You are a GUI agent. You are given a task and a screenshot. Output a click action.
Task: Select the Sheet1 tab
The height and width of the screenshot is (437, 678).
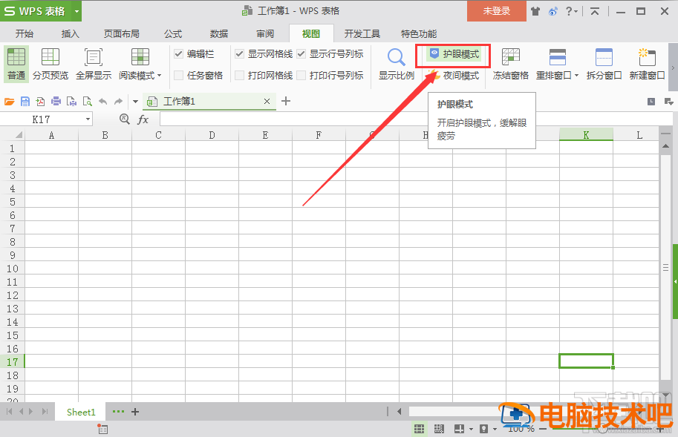[x=81, y=412]
